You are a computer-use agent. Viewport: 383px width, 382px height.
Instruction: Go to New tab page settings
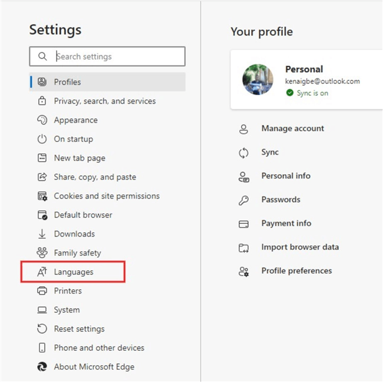coord(80,158)
